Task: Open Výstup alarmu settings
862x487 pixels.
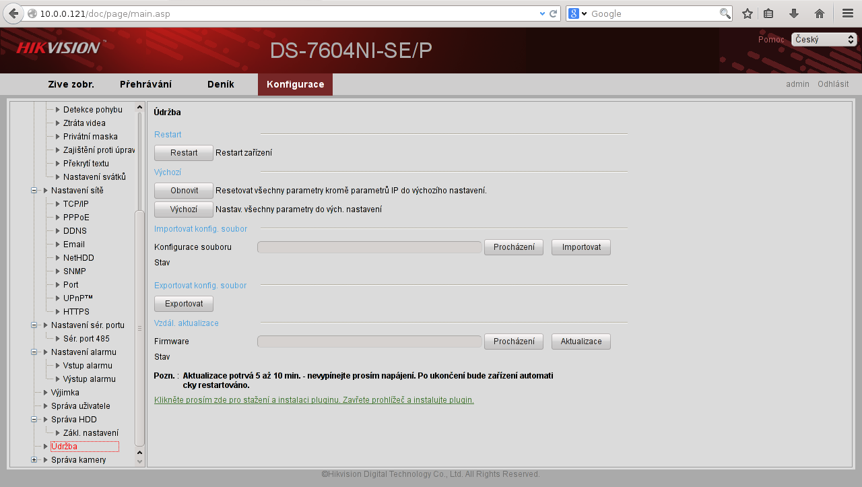Action: (x=90, y=379)
